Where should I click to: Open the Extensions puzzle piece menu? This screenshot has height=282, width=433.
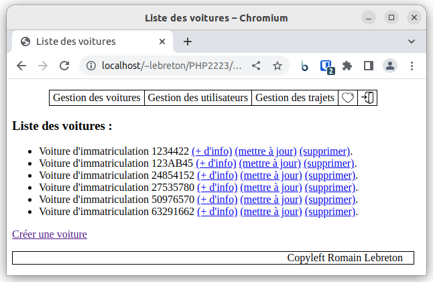tap(347, 66)
